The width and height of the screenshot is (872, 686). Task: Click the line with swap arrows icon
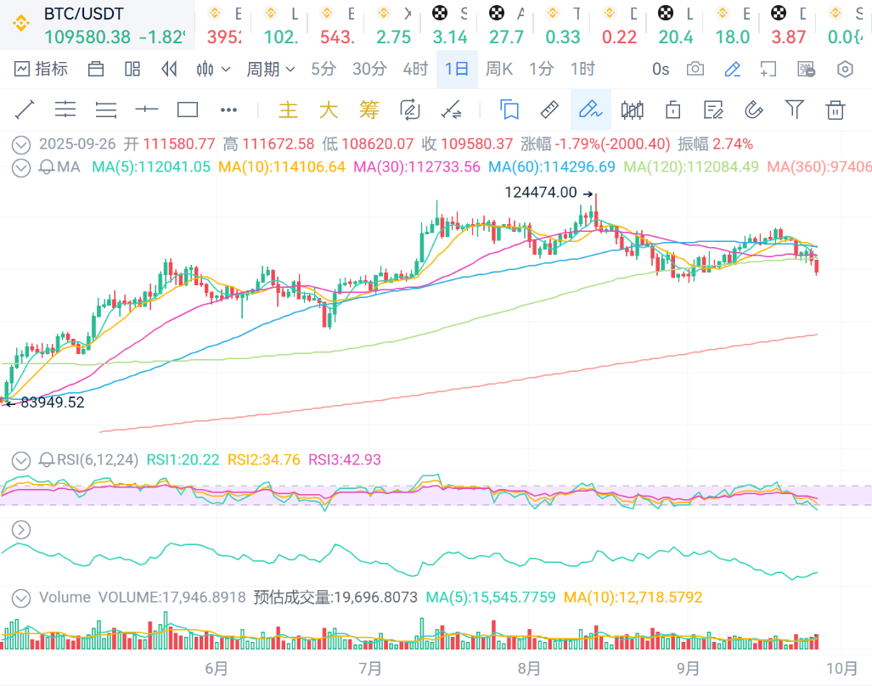451,110
